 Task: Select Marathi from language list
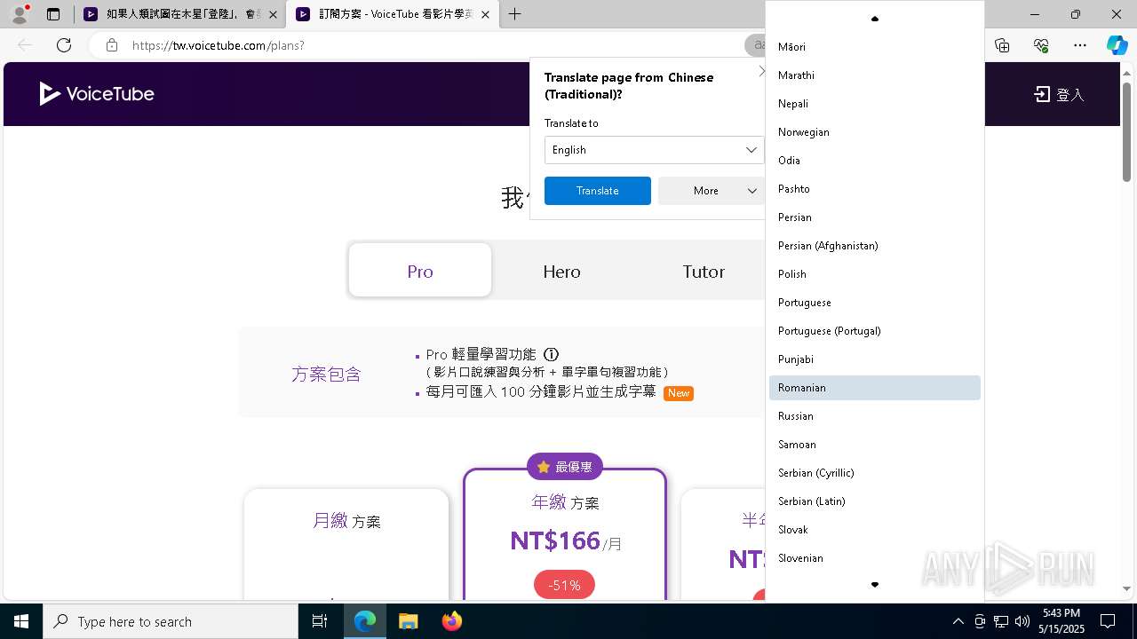pos(875,75)
